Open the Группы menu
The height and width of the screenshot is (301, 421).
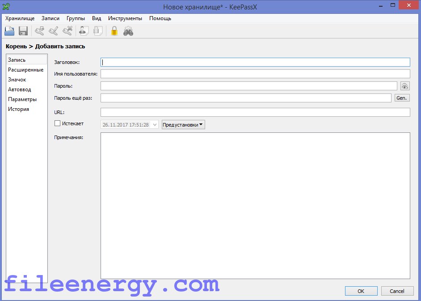click(76, 18)
